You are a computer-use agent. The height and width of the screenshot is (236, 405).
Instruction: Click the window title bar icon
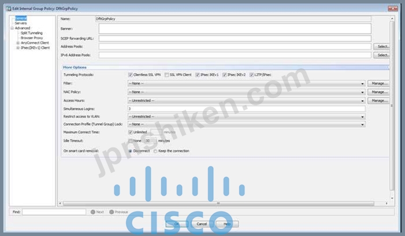9,9
